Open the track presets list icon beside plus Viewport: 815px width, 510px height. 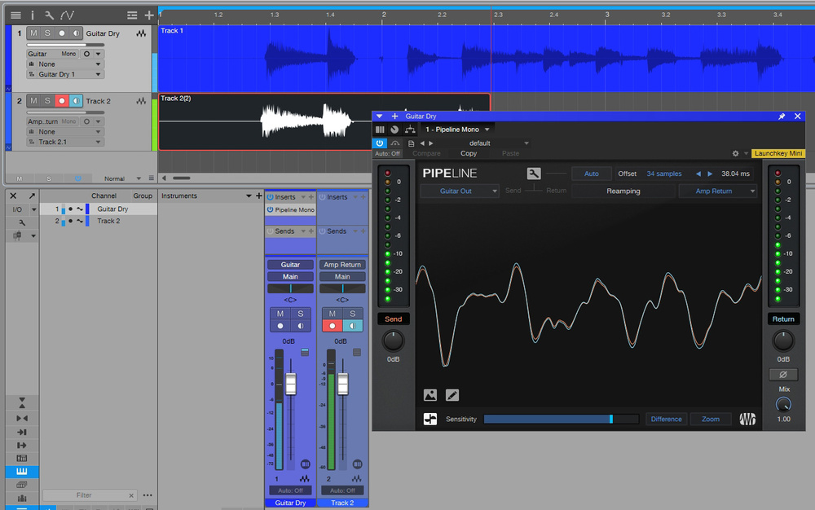[x=132, y=15]
